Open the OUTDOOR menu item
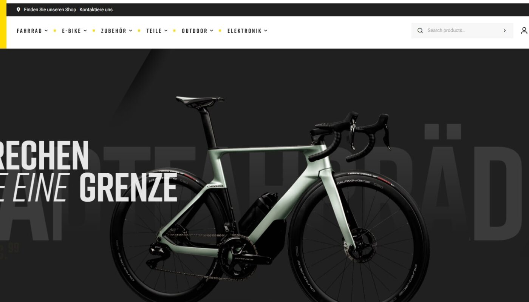 195,31
